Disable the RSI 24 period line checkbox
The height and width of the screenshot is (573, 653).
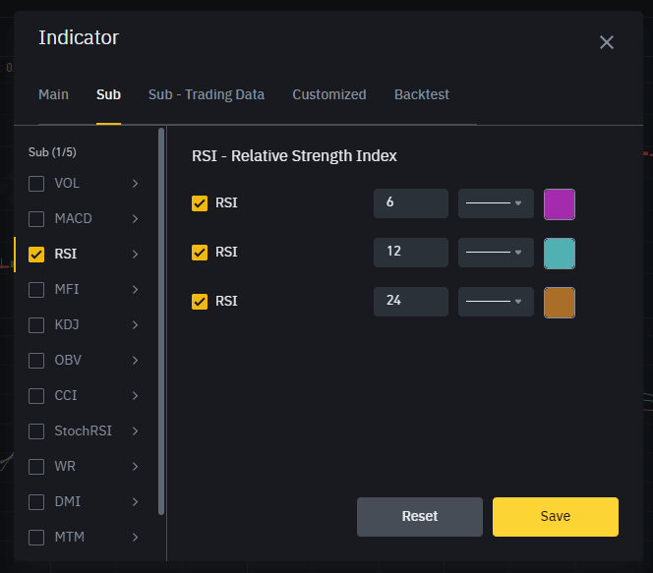pos(200,302)
